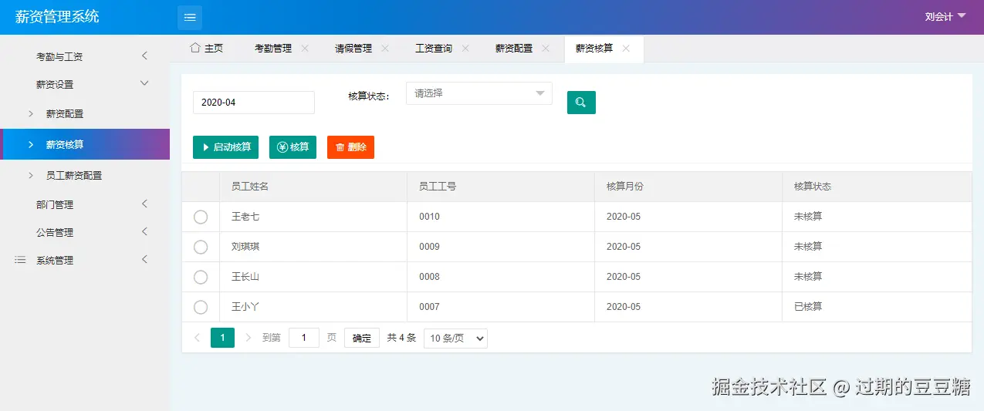Viewport: 984px width, 411px height.
Task: Open the 10 条/页 page size selector
Action: click(x=455, y=338)
